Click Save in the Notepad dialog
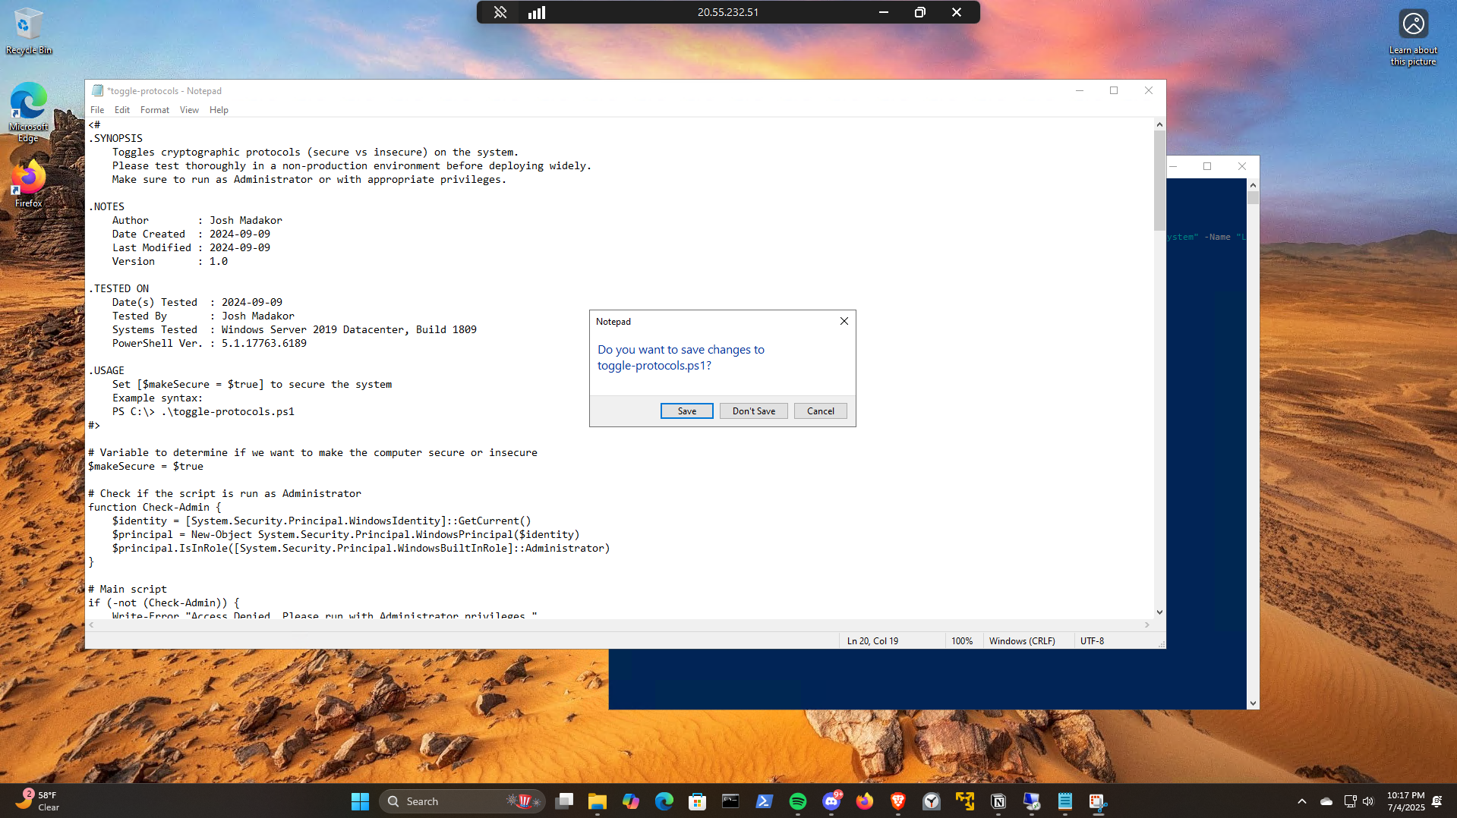1457x818 pixels. click(x=686, y=411)
